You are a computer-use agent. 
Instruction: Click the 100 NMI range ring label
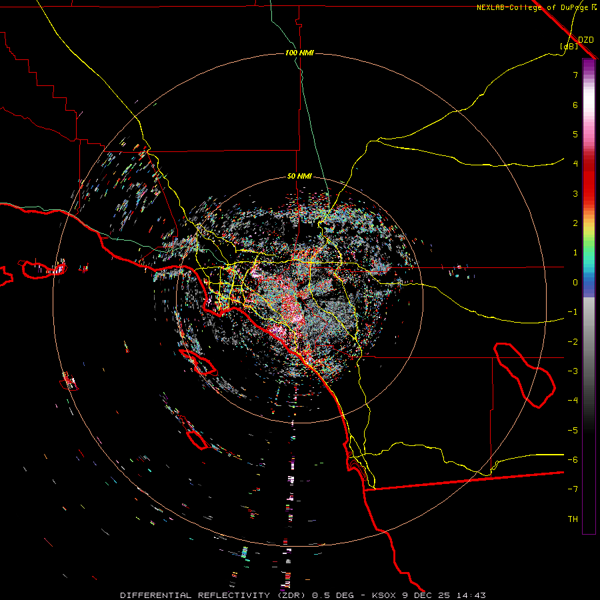(x=299, y=53)
